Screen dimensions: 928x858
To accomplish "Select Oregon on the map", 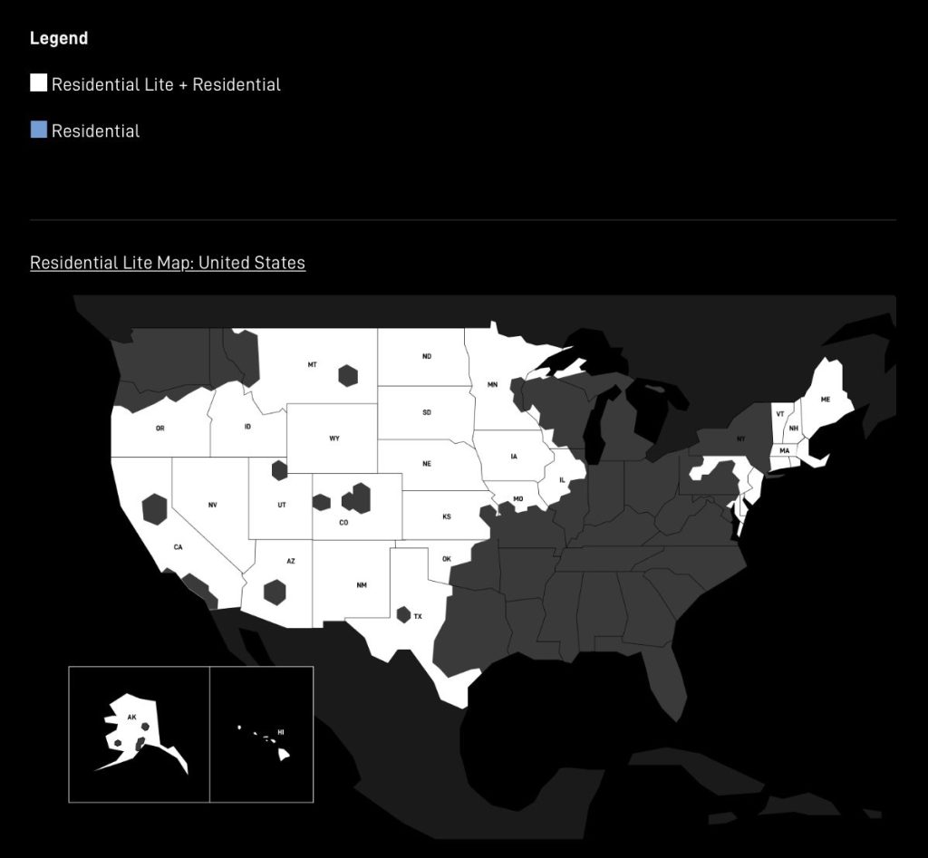I will [x=159, y=428].
